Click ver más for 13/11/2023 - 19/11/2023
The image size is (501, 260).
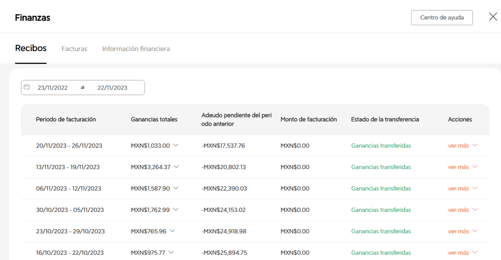pyautogui.click(x=462, y=167)
